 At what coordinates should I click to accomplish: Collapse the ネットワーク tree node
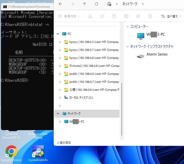click(x=58, y=114)
